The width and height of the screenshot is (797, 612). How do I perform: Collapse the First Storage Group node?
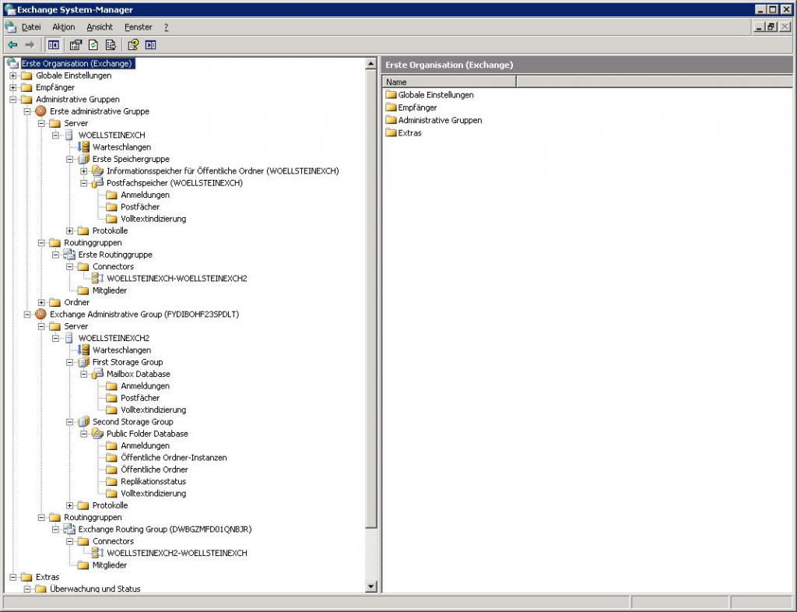pos(69,362)
